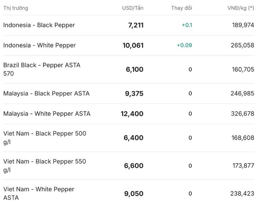Viewport: 257px width, 202px height.
Task: Click the "Thị trường" column header
Action: 16,8
